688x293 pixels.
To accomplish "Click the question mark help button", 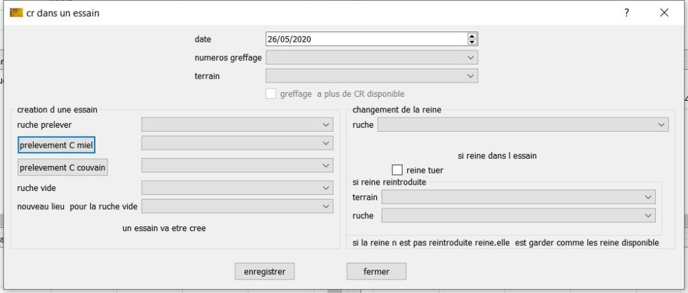I will click(x=626, y=13).
